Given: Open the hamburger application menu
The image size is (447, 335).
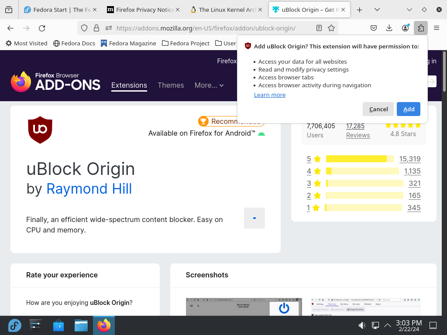Looking at the screenshot, I should pos(437,28).
